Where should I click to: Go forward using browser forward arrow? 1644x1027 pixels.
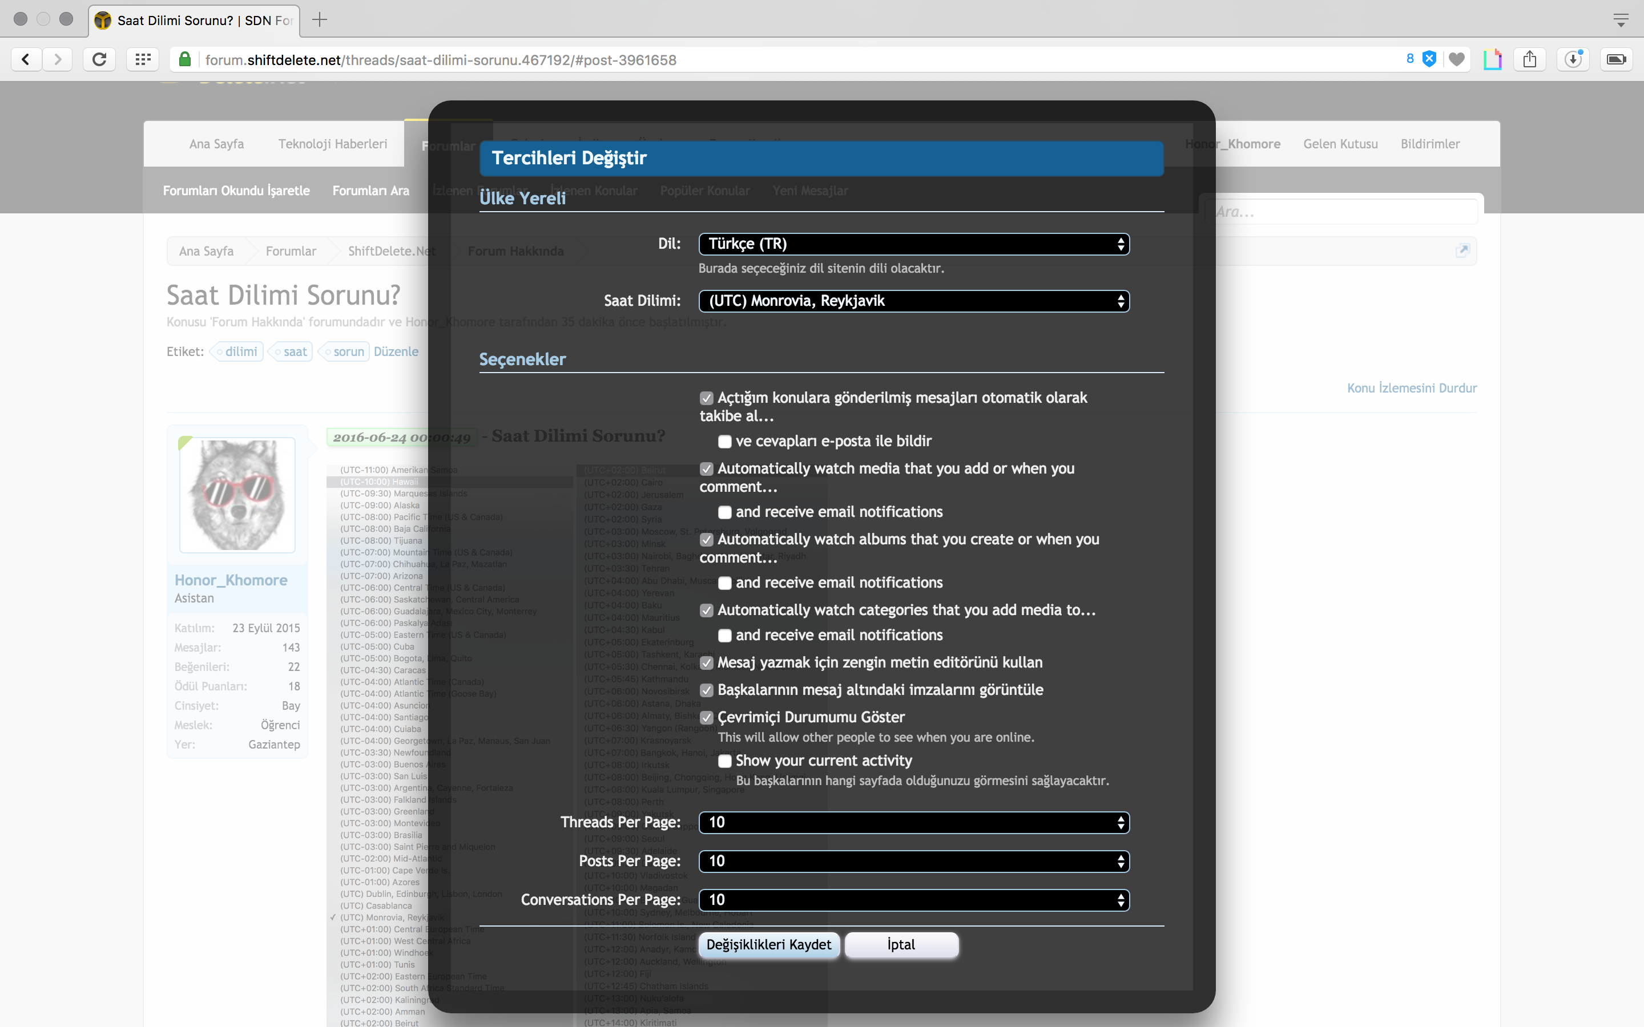(58, 60)
